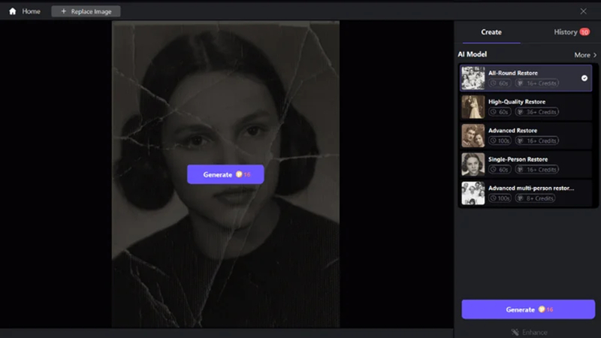The height and width of the screenshot is (338, 601).
Task: Click the All-Round Restore thumbnail
Action: click(x=473, y=78)
